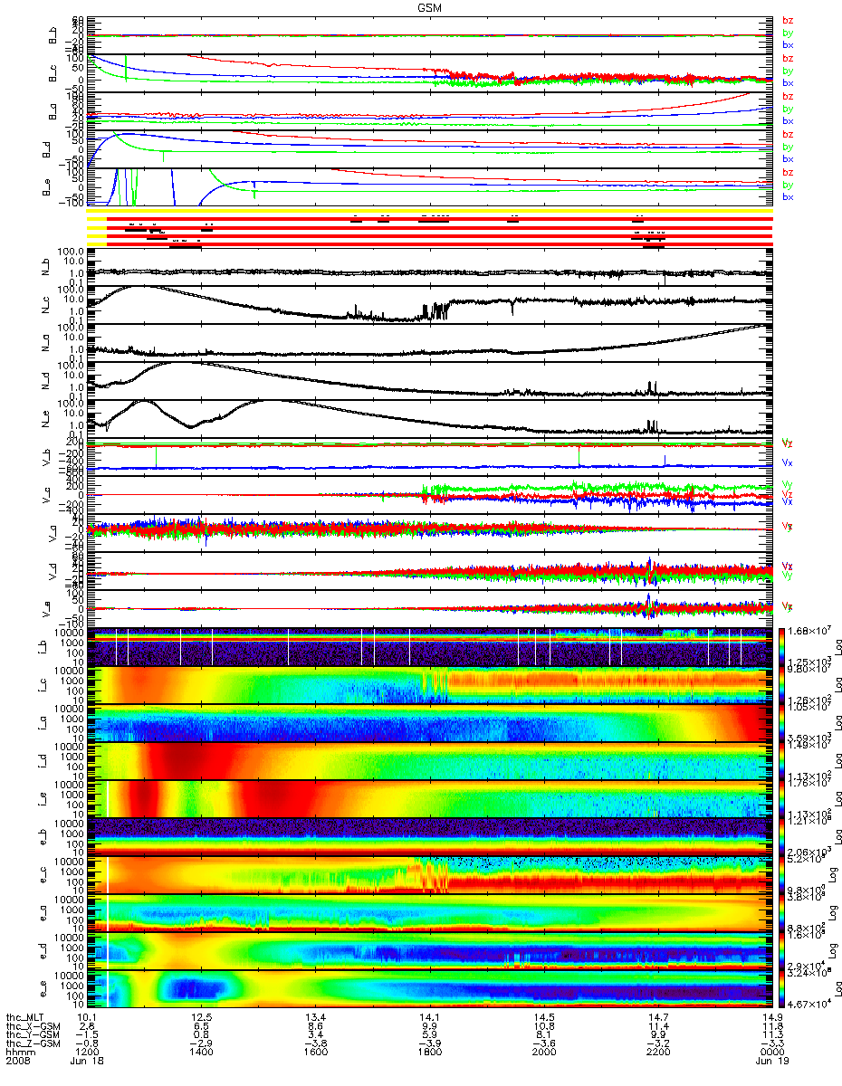
Task: Click the N_c density axis label
Action: coord(47,305)
